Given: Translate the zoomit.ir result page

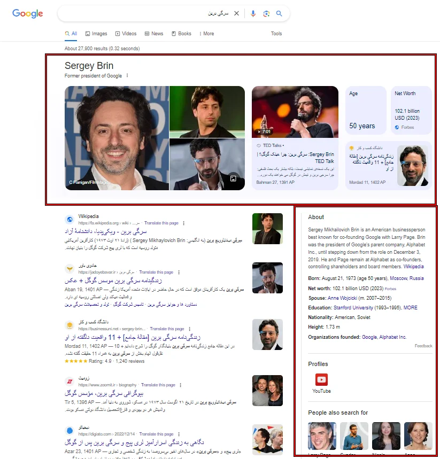Looking at the screenshot, I should [x=158, y=385].
